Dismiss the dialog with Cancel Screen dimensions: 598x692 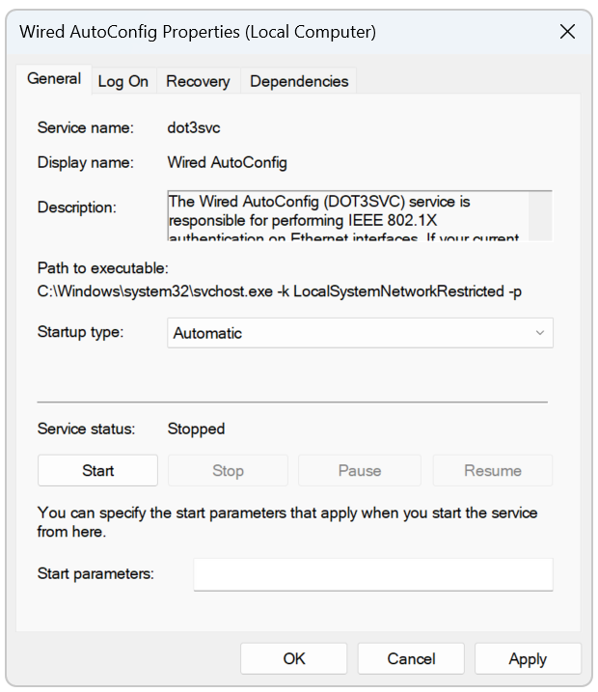point(411,659)
